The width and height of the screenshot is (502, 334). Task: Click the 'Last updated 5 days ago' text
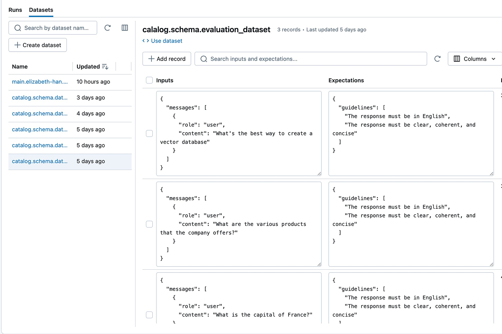pos(336,30)
